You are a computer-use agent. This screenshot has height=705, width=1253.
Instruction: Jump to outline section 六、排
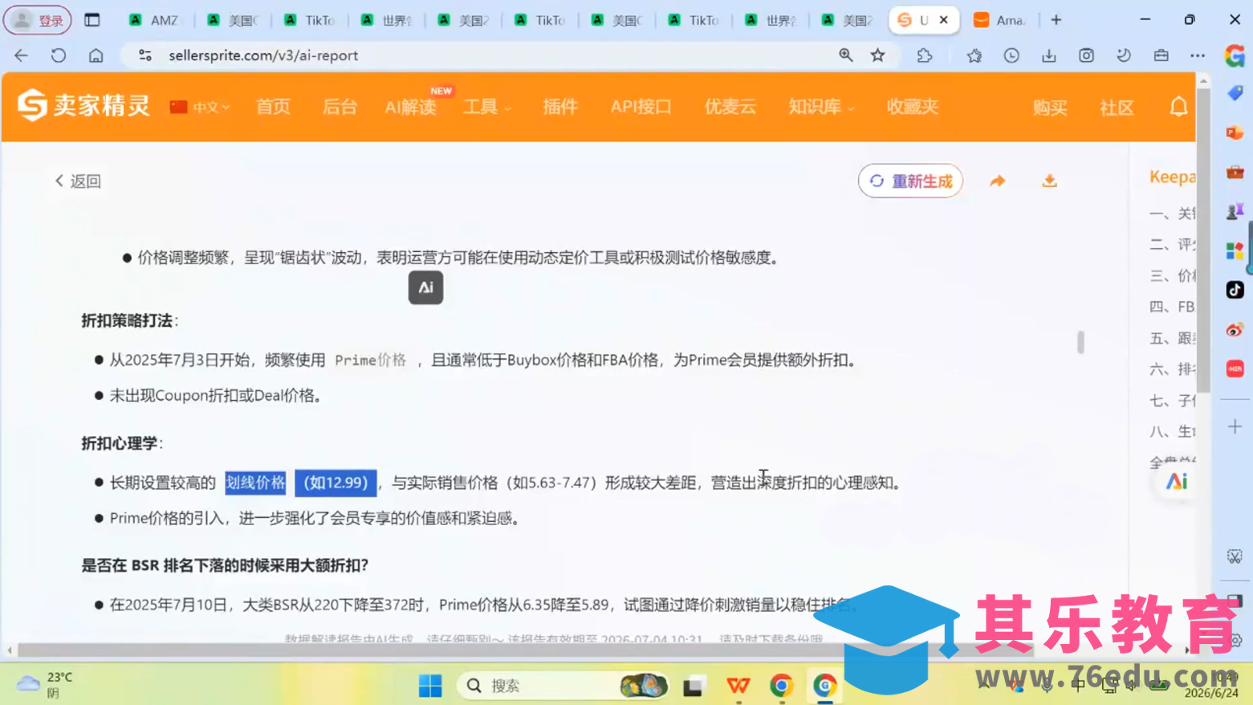point(1172,369)
